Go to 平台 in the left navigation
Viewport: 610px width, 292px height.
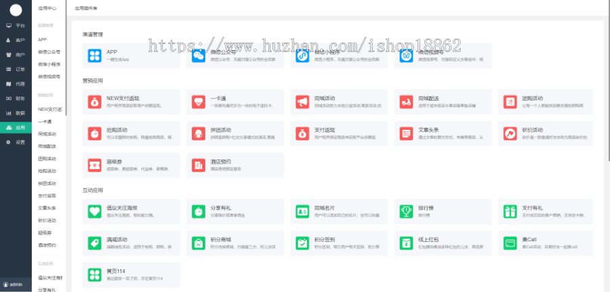tap(16, 26)
